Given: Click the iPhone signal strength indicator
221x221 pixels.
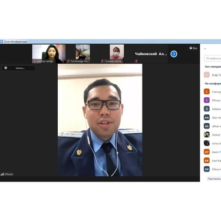Looking at the screenshot, I should click(2, 174).
